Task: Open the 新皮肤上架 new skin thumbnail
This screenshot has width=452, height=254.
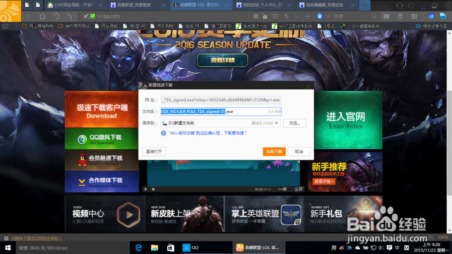Action: [185, 214]
